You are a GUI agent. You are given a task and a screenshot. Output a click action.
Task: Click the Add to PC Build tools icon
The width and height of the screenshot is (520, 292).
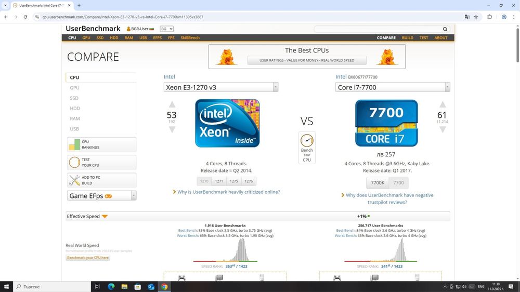point(74,180)
